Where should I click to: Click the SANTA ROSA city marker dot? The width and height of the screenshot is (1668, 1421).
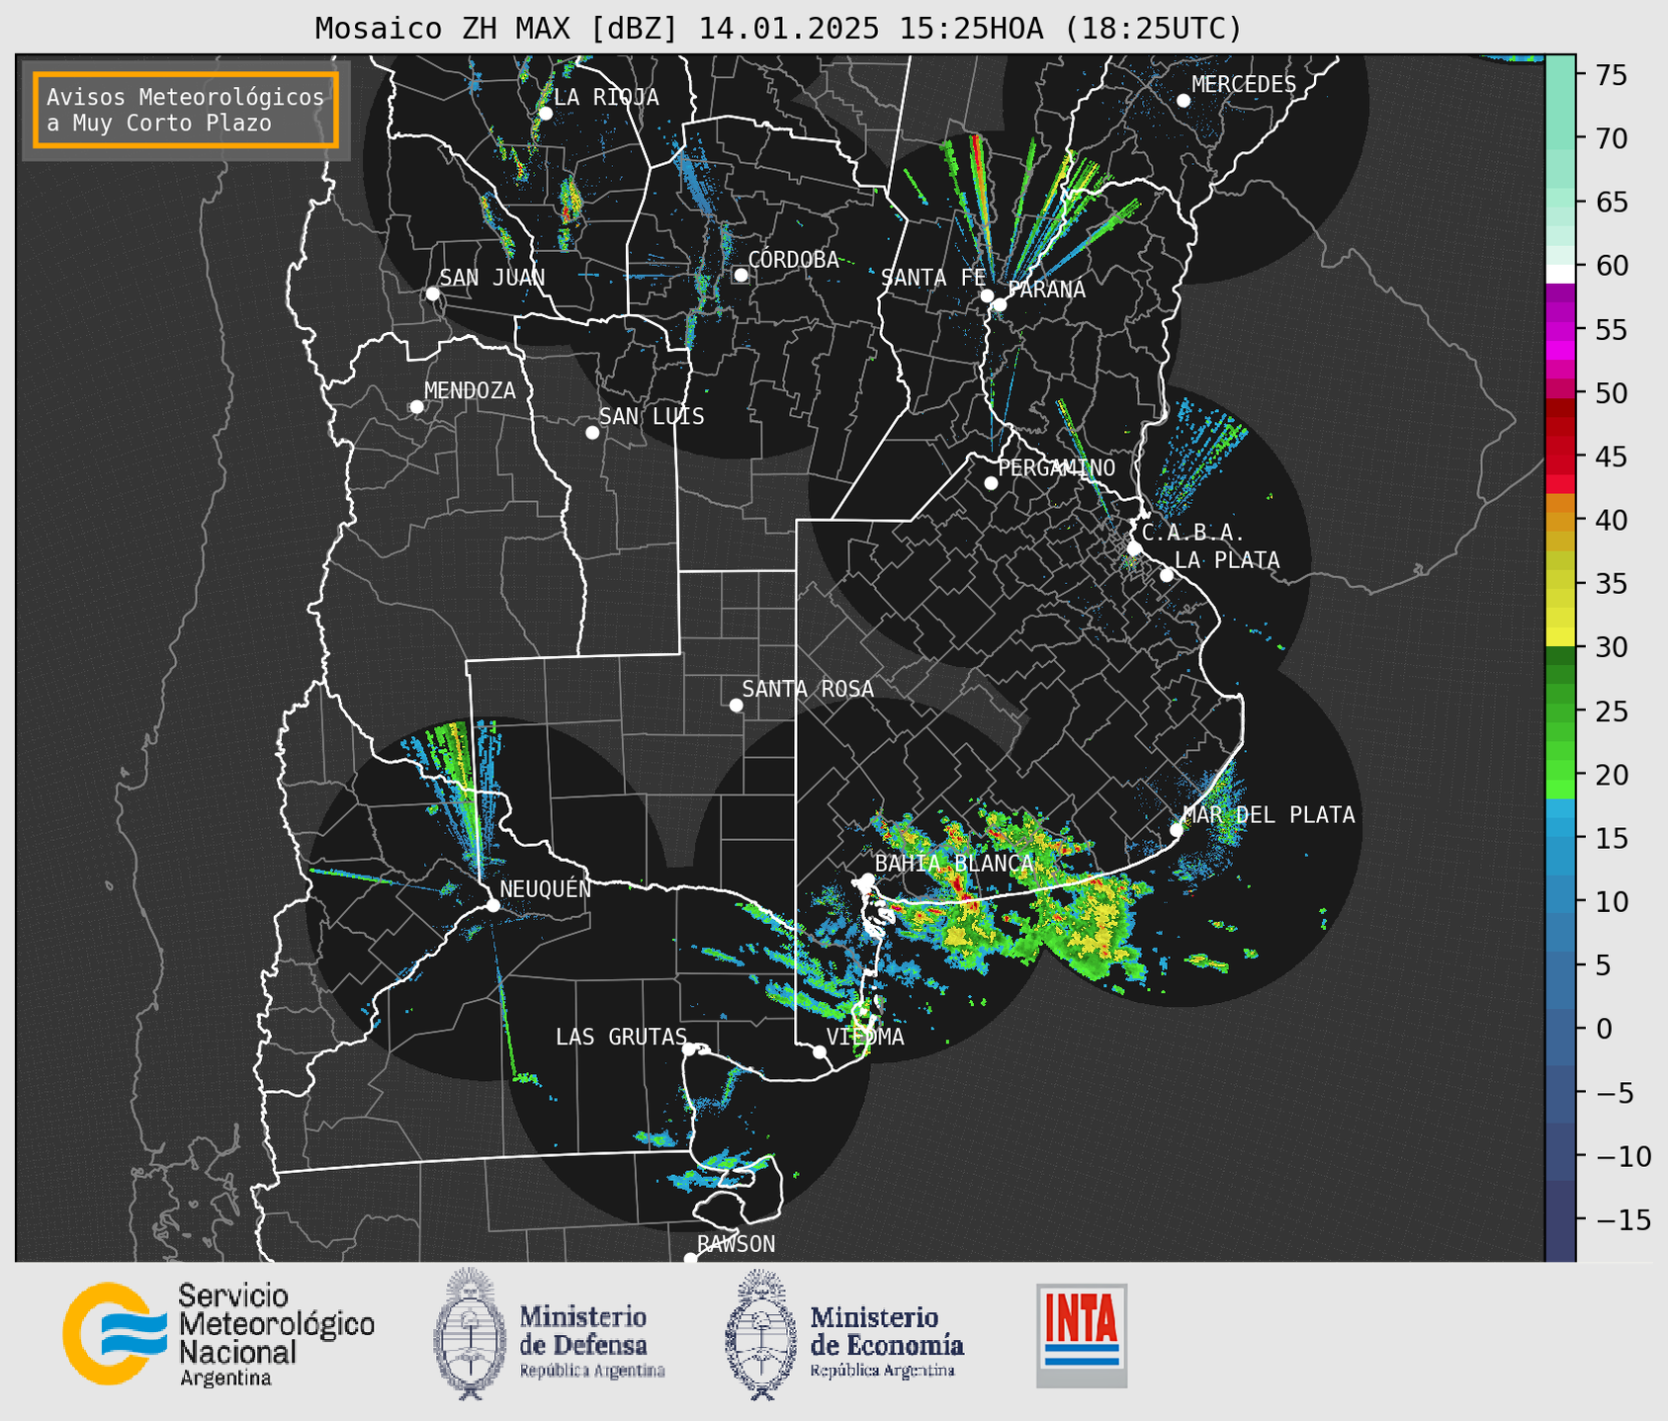(x=736, y=706)
